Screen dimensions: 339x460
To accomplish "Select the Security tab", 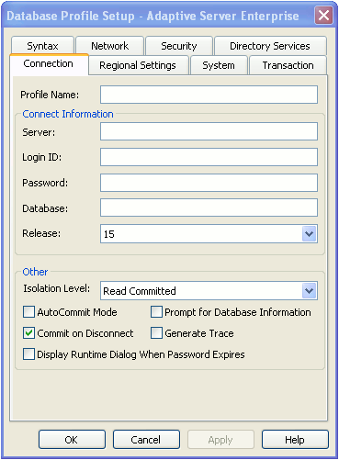I will (179, 46).
